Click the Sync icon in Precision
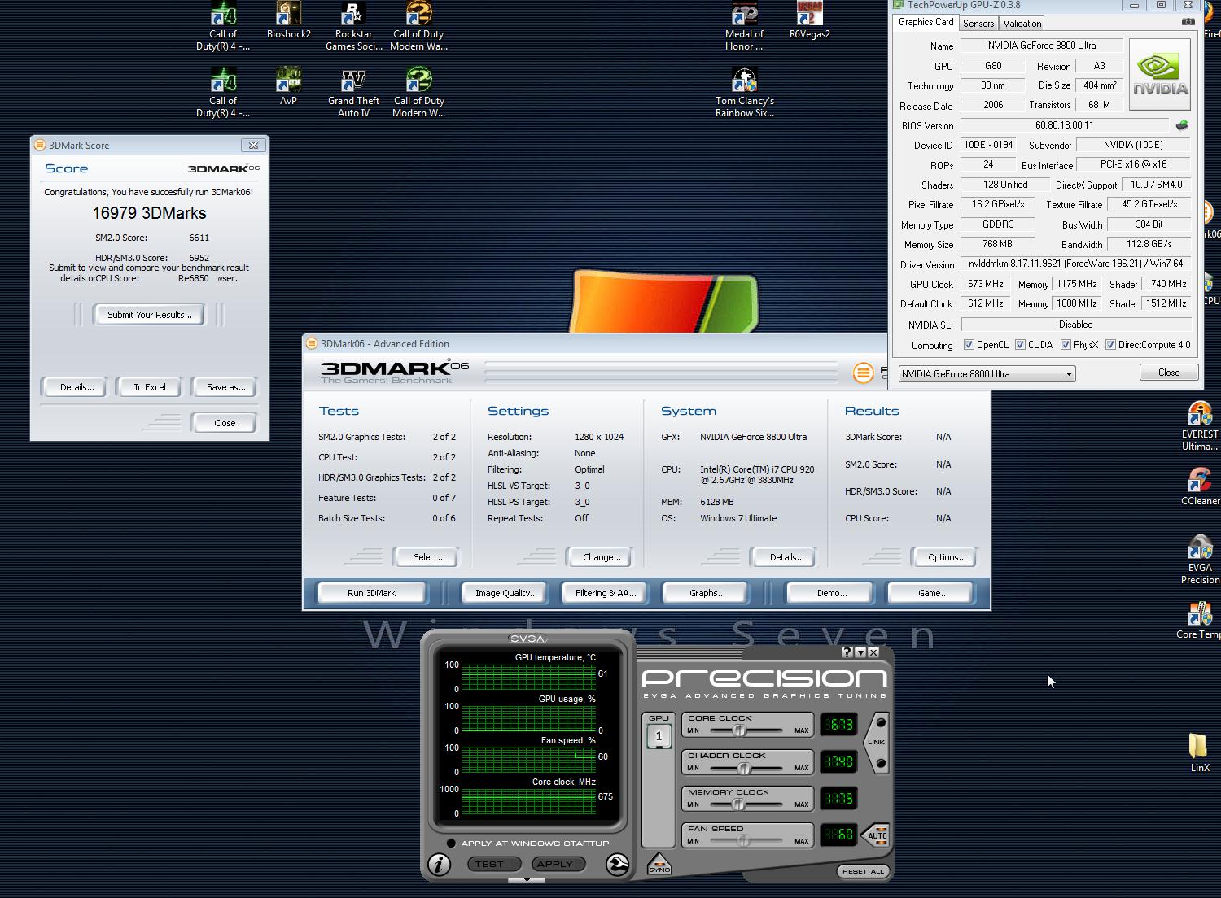The height and width of the screenshot is (898, 1221). [x=659, y=865]
